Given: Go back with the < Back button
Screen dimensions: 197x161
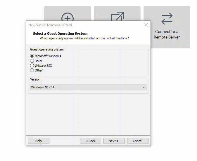Looking at the screenshot, I should tap(90, 141).
